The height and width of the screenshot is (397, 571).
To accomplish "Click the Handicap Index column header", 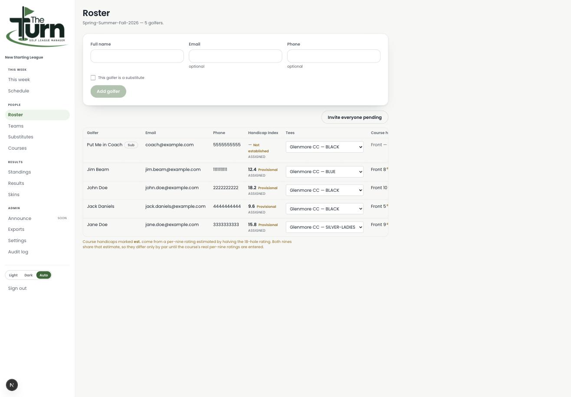I will [x=263, y=133].
